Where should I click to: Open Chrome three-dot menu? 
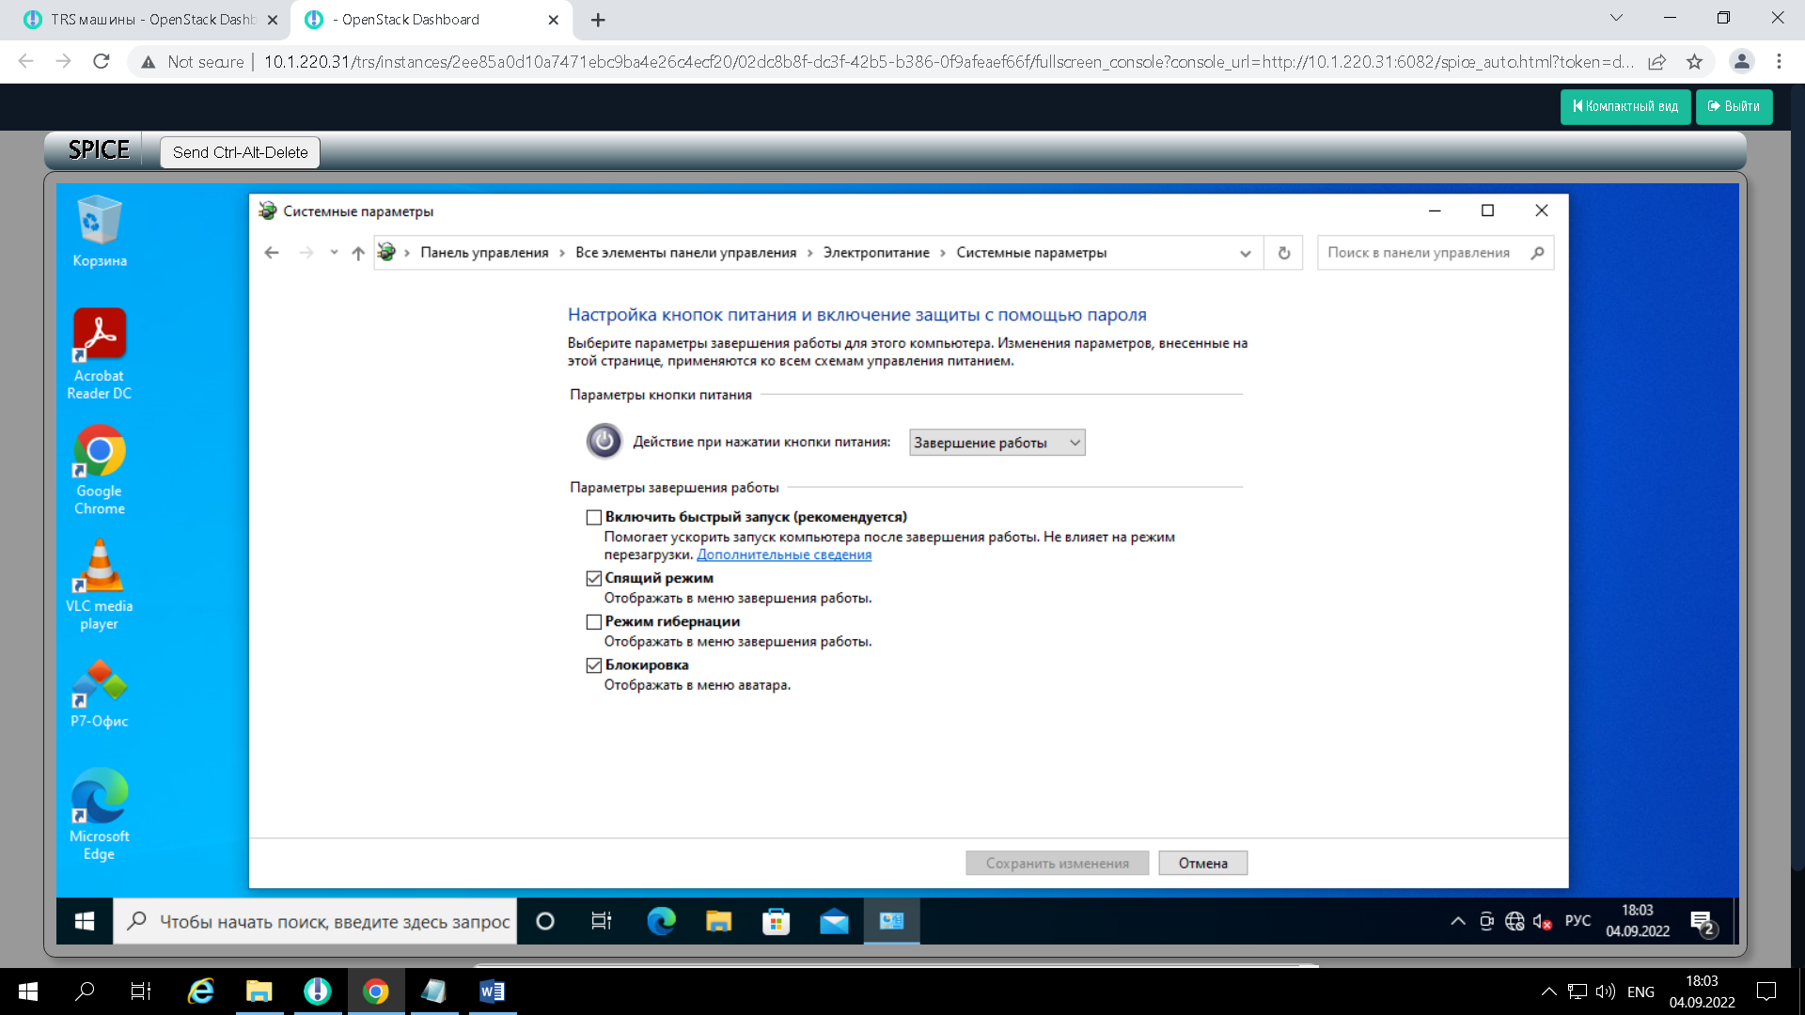[1779, 62]
